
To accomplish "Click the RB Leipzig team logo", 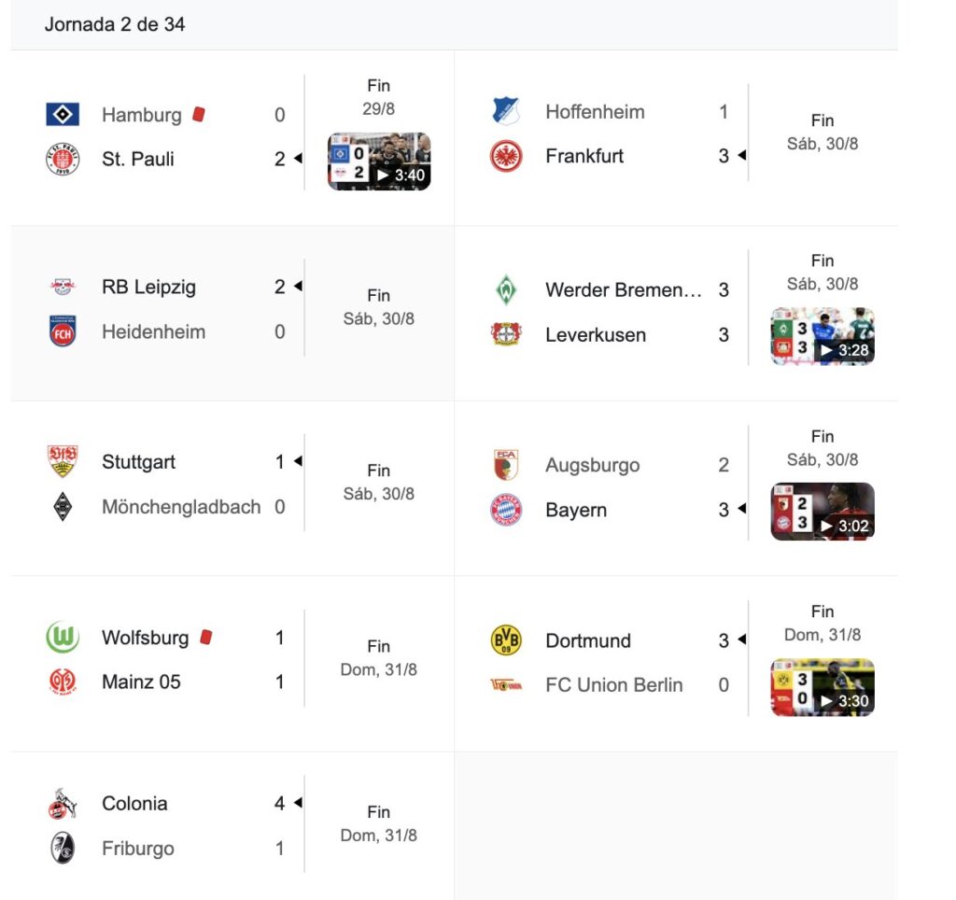I will coord(63,288).
